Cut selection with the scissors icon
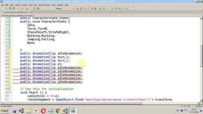 pyautogui.click(x=27, y=9)
